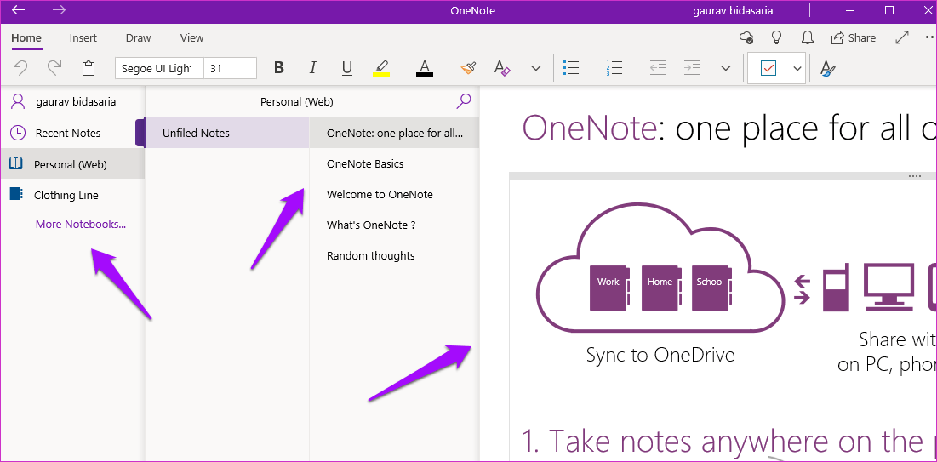This screenshot has height=462, width=937.
Task: Open the OneNote Basics page
Action: [x=394, y=163]
